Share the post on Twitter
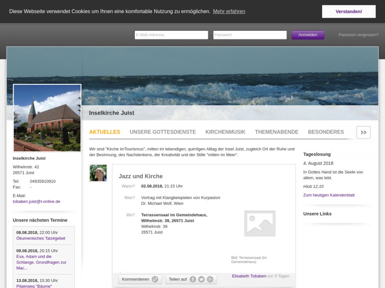 [201, 279]
